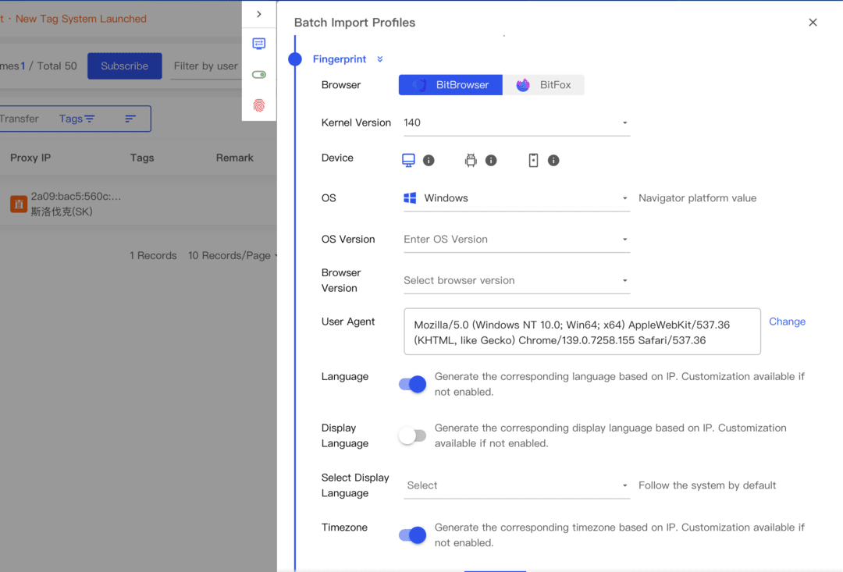Click the Subscribe button
Image resolution: width=843 pixels, height=572 pixels.
point(124,66)
